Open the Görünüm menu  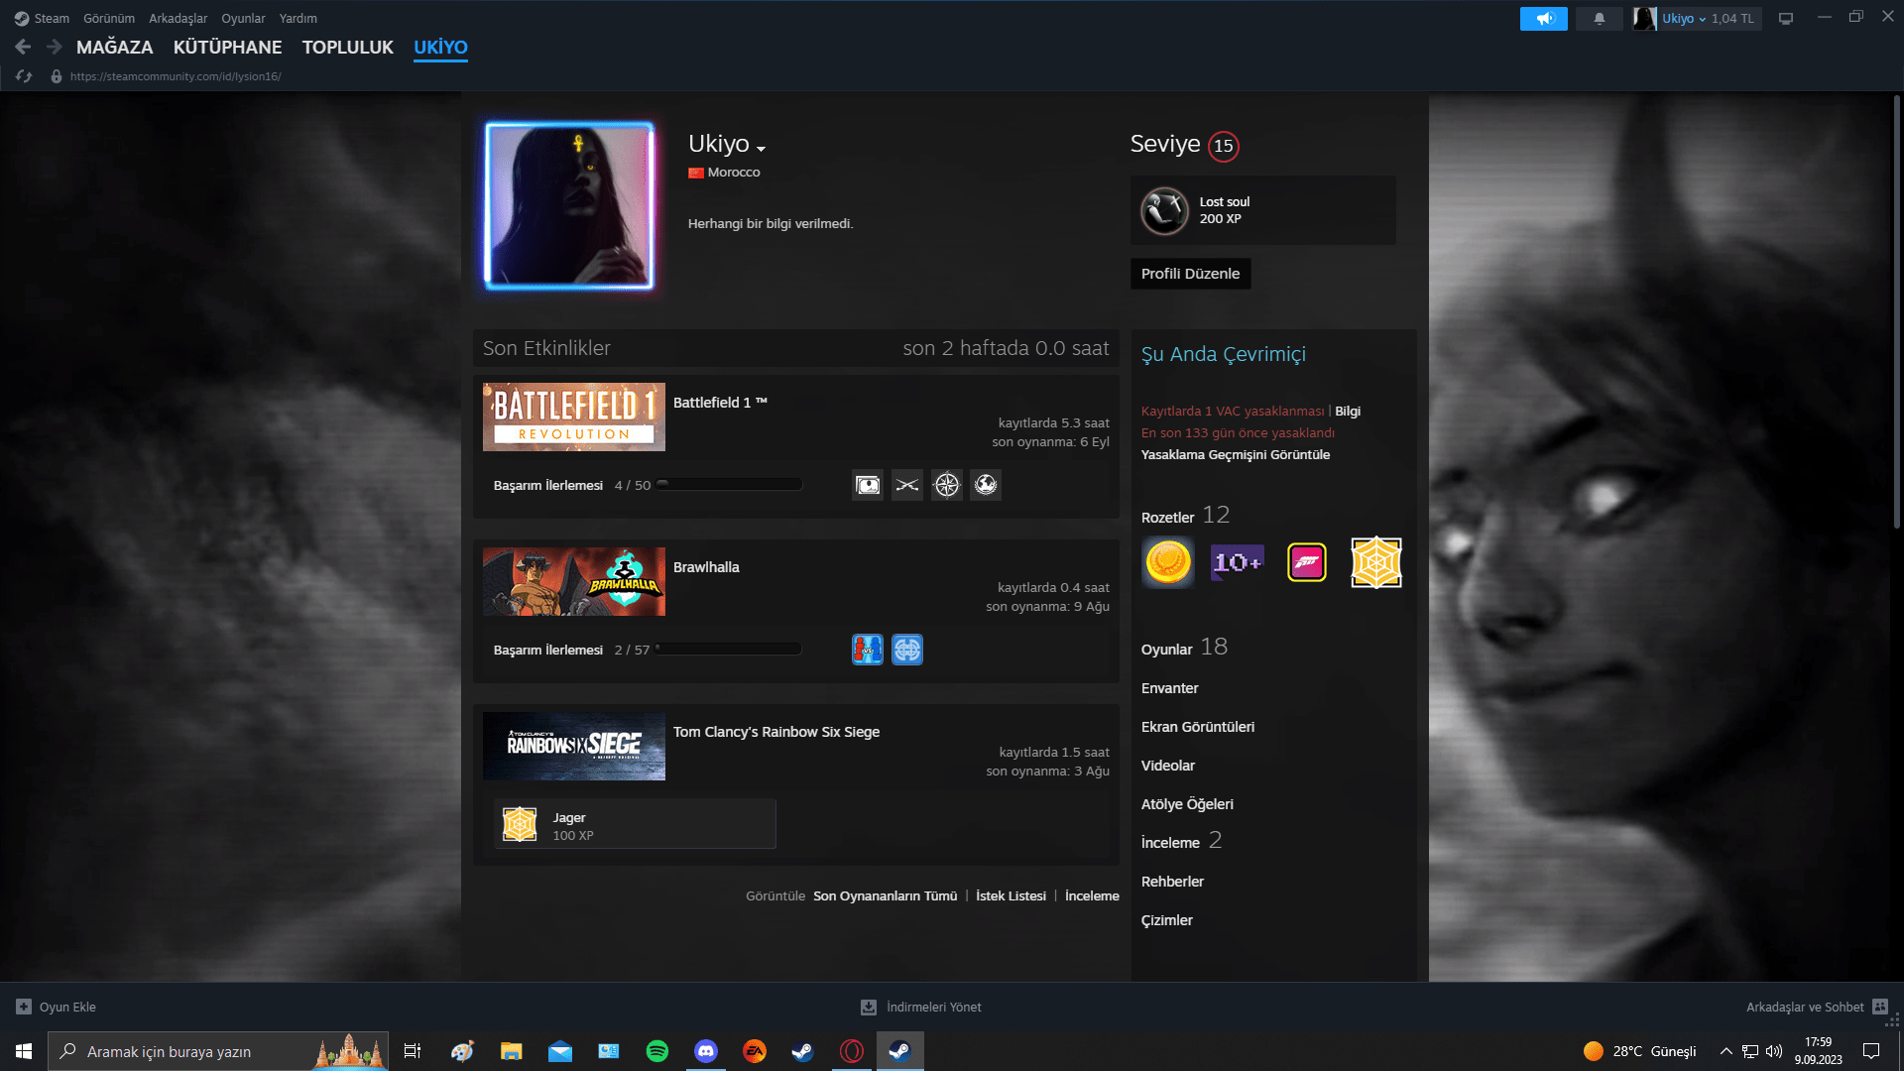[x=109, y=19]
